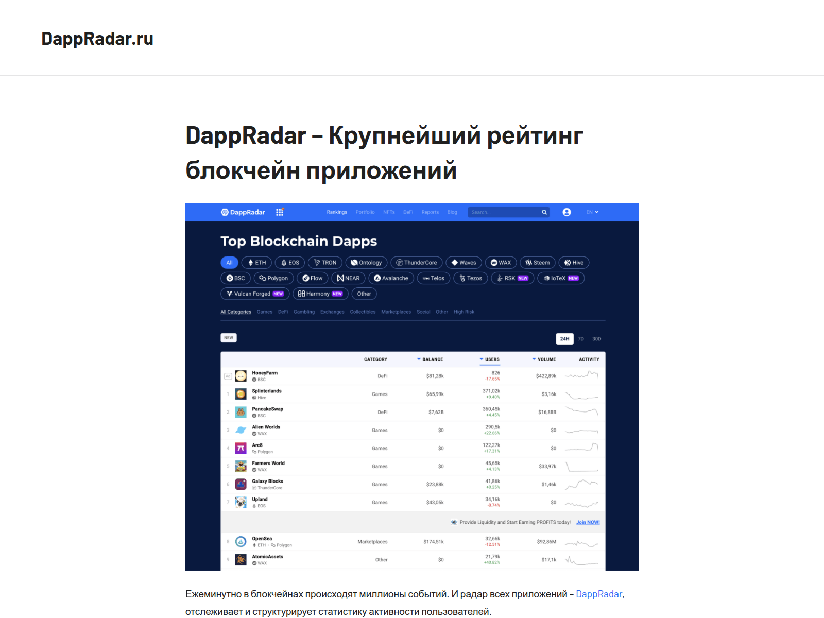
Task: Switch to the 7D time range
Action: (x=581, y=339)
